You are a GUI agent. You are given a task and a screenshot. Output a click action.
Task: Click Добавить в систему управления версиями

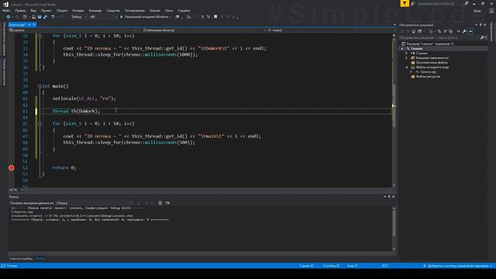pos(458,266)
